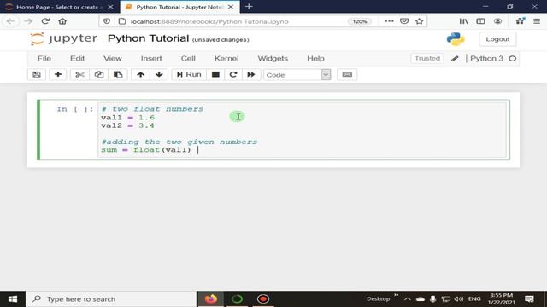Open the Firefox library icon
Screen dimensions: 547x307
point(463,21)
